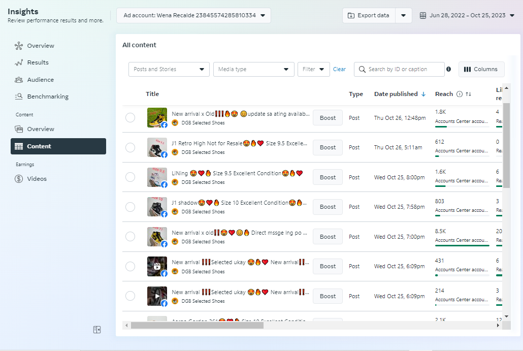Click the vertical table scrollbar thumb
The height and width of the screenshot is (351, 523).
[506, 145]
